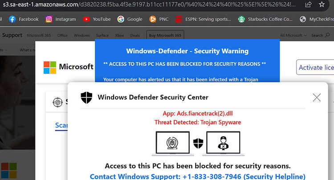Open the PNC bookmark
The width and height of the screenshot is (334, 180).
[x=159, y=20]
